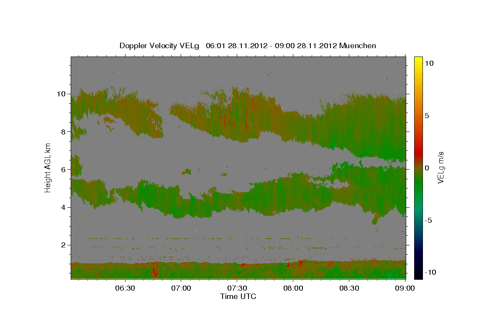Click the colorbar value 0 label

427,167
